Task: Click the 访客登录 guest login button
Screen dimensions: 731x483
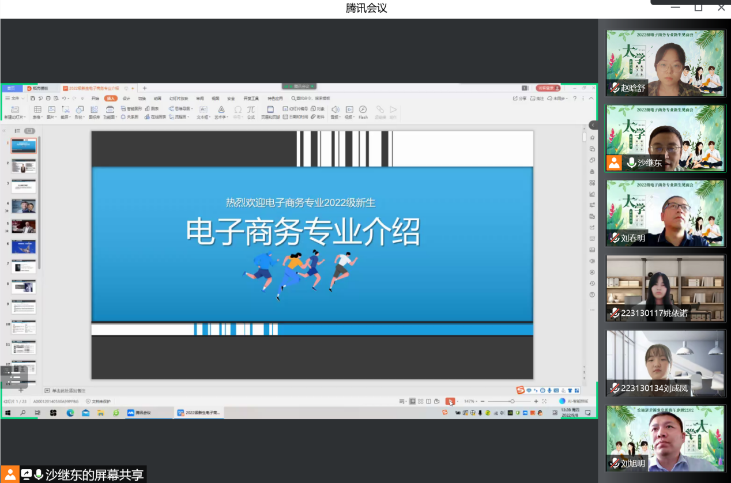Action: 548,88
